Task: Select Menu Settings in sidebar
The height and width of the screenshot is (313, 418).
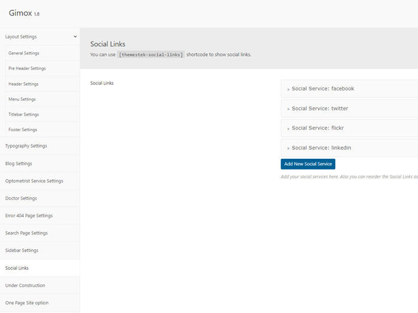Action: coord(22,99)
